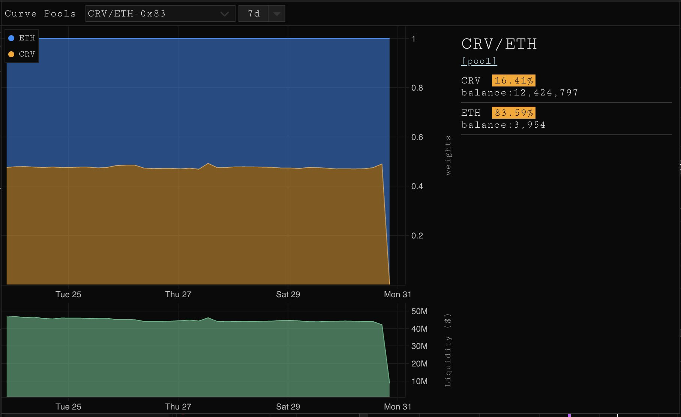This screenshot has width=681, height=417.
Task: Toggle the CRV series in legend
Action: (x=22, y=54)
